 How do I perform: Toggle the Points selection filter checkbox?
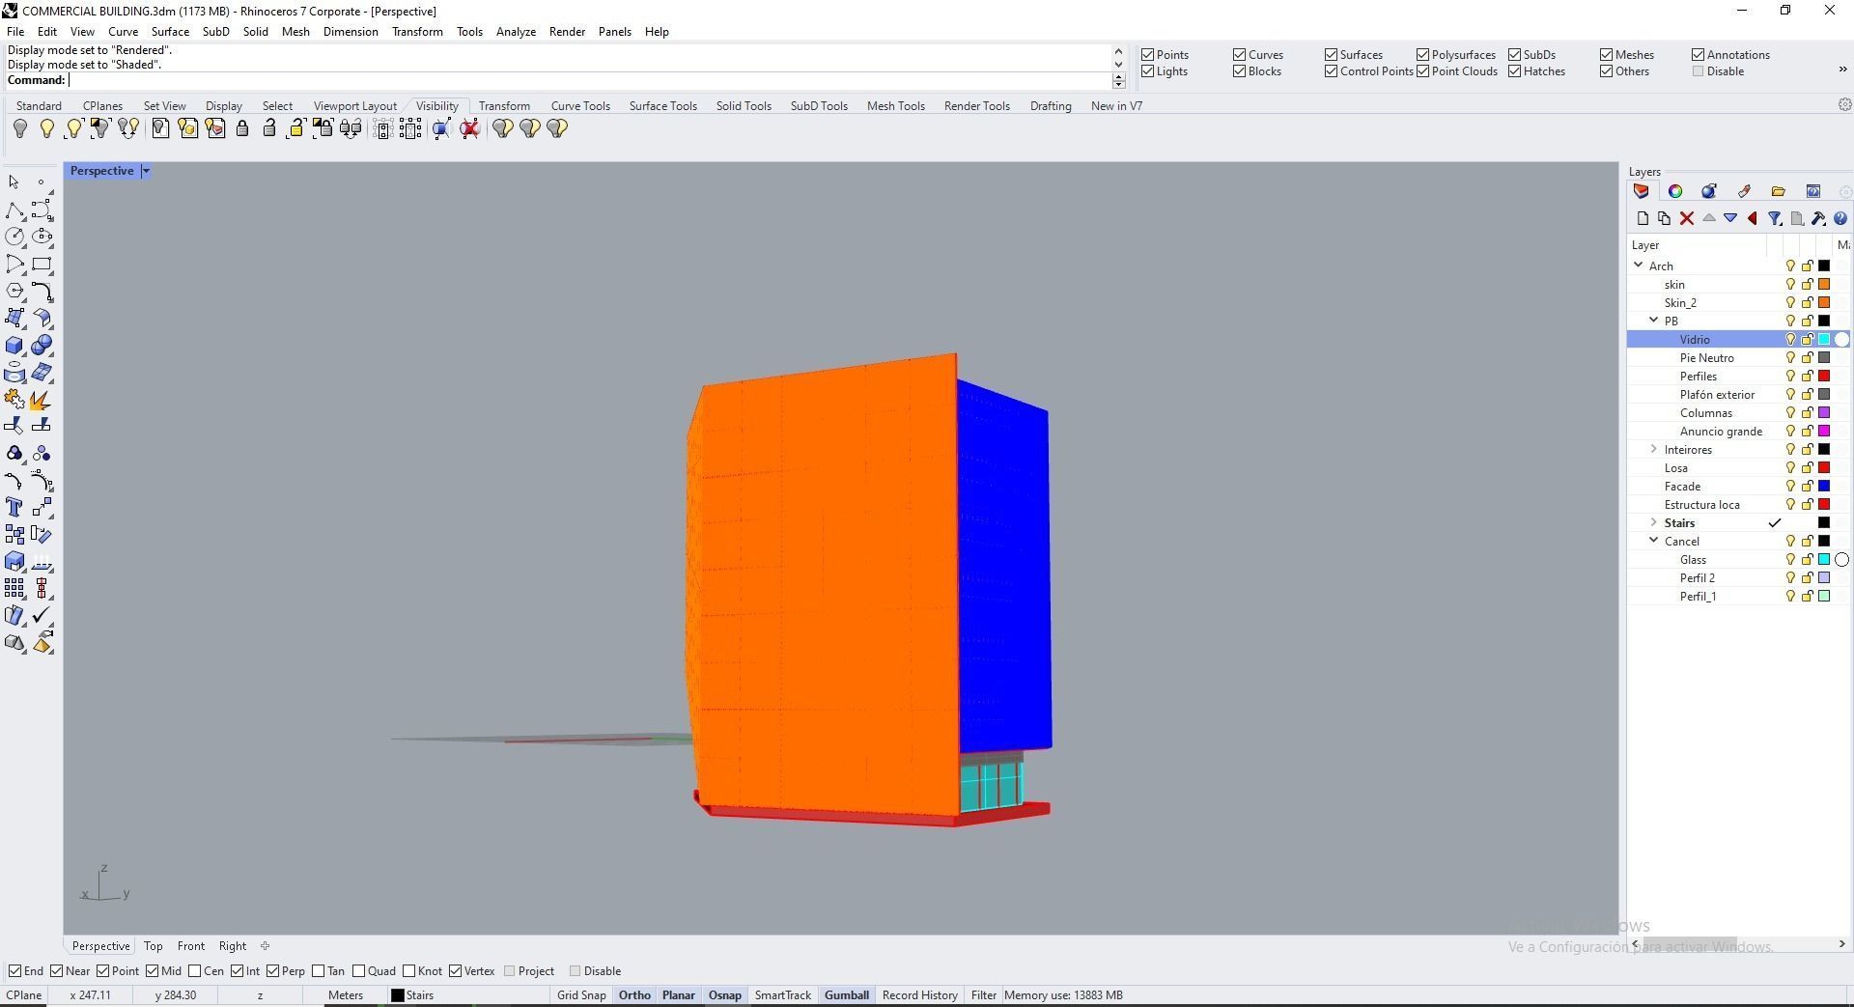pyautogui.click(x=1148, y=55)
